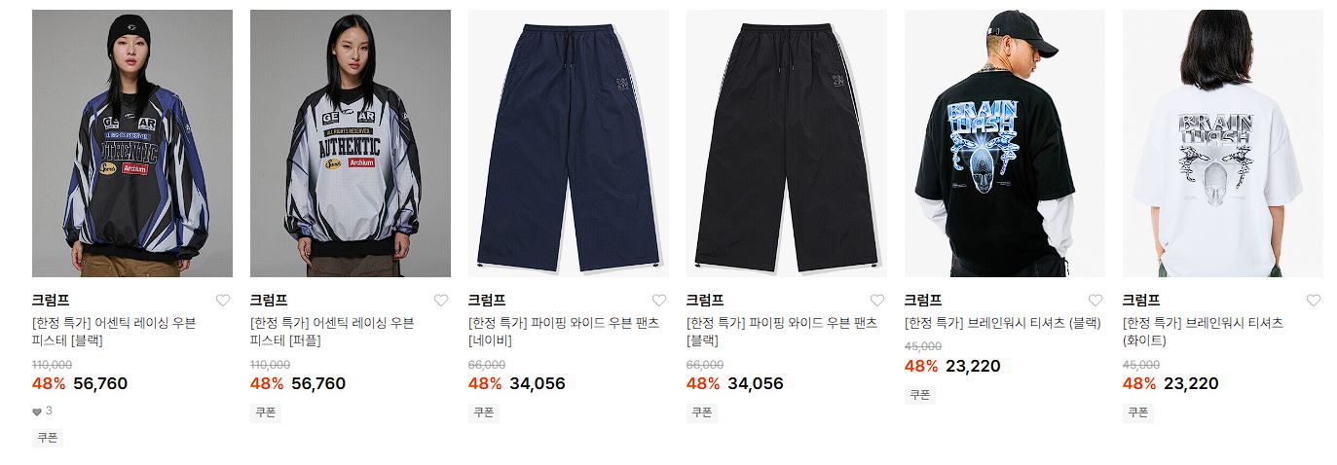Like the black Authentic racing woven piste
Image resolution: width=1337 pixels, height=465 pixels.
coord(223,301)
